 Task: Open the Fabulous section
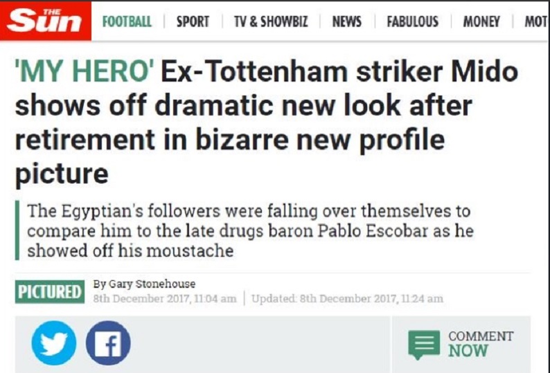coord(412,21)
